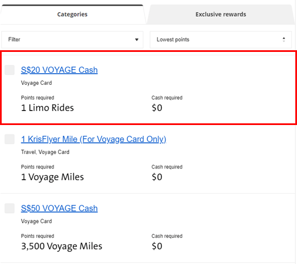297x264 pixels.
Task: Select the 1 KrisFlyer Mile checkbox
Action: click(9, 139)
